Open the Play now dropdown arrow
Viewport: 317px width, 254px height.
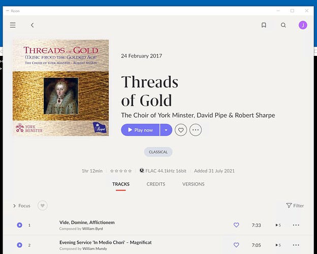click(x=166, y=130)
